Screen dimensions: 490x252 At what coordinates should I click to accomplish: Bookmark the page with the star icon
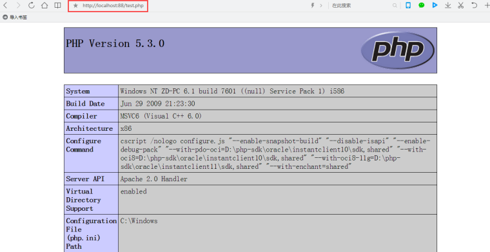[75, 6]
